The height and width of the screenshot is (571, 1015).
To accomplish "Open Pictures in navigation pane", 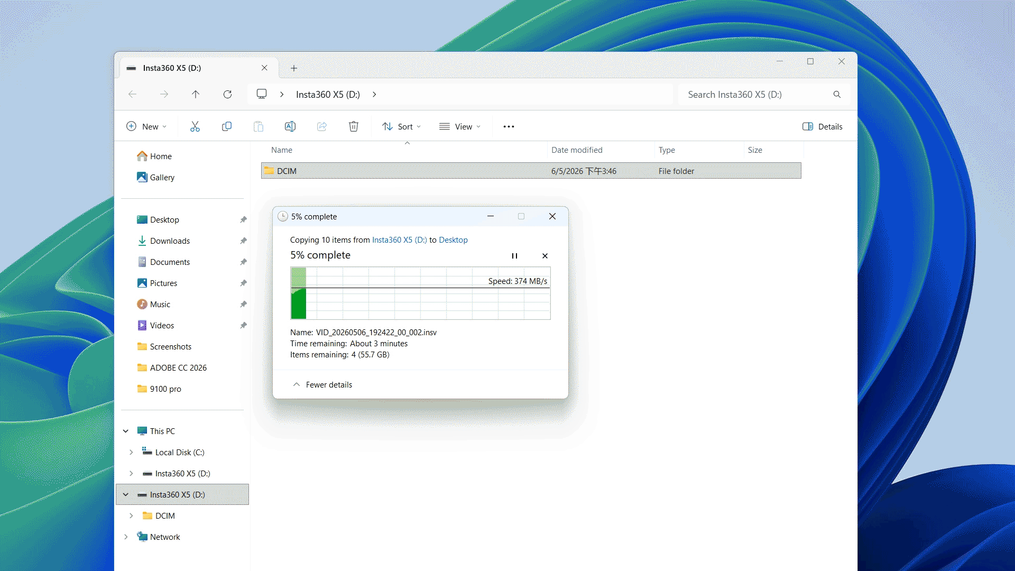I will click(157, 283).
